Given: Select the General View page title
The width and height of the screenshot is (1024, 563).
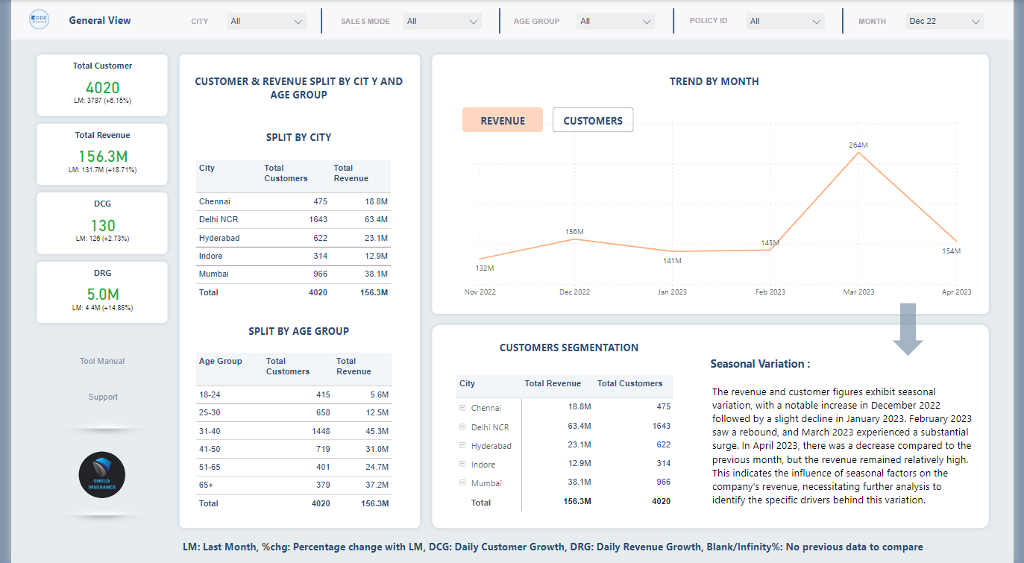Looking at the screenshot, I should coord(100,20).
